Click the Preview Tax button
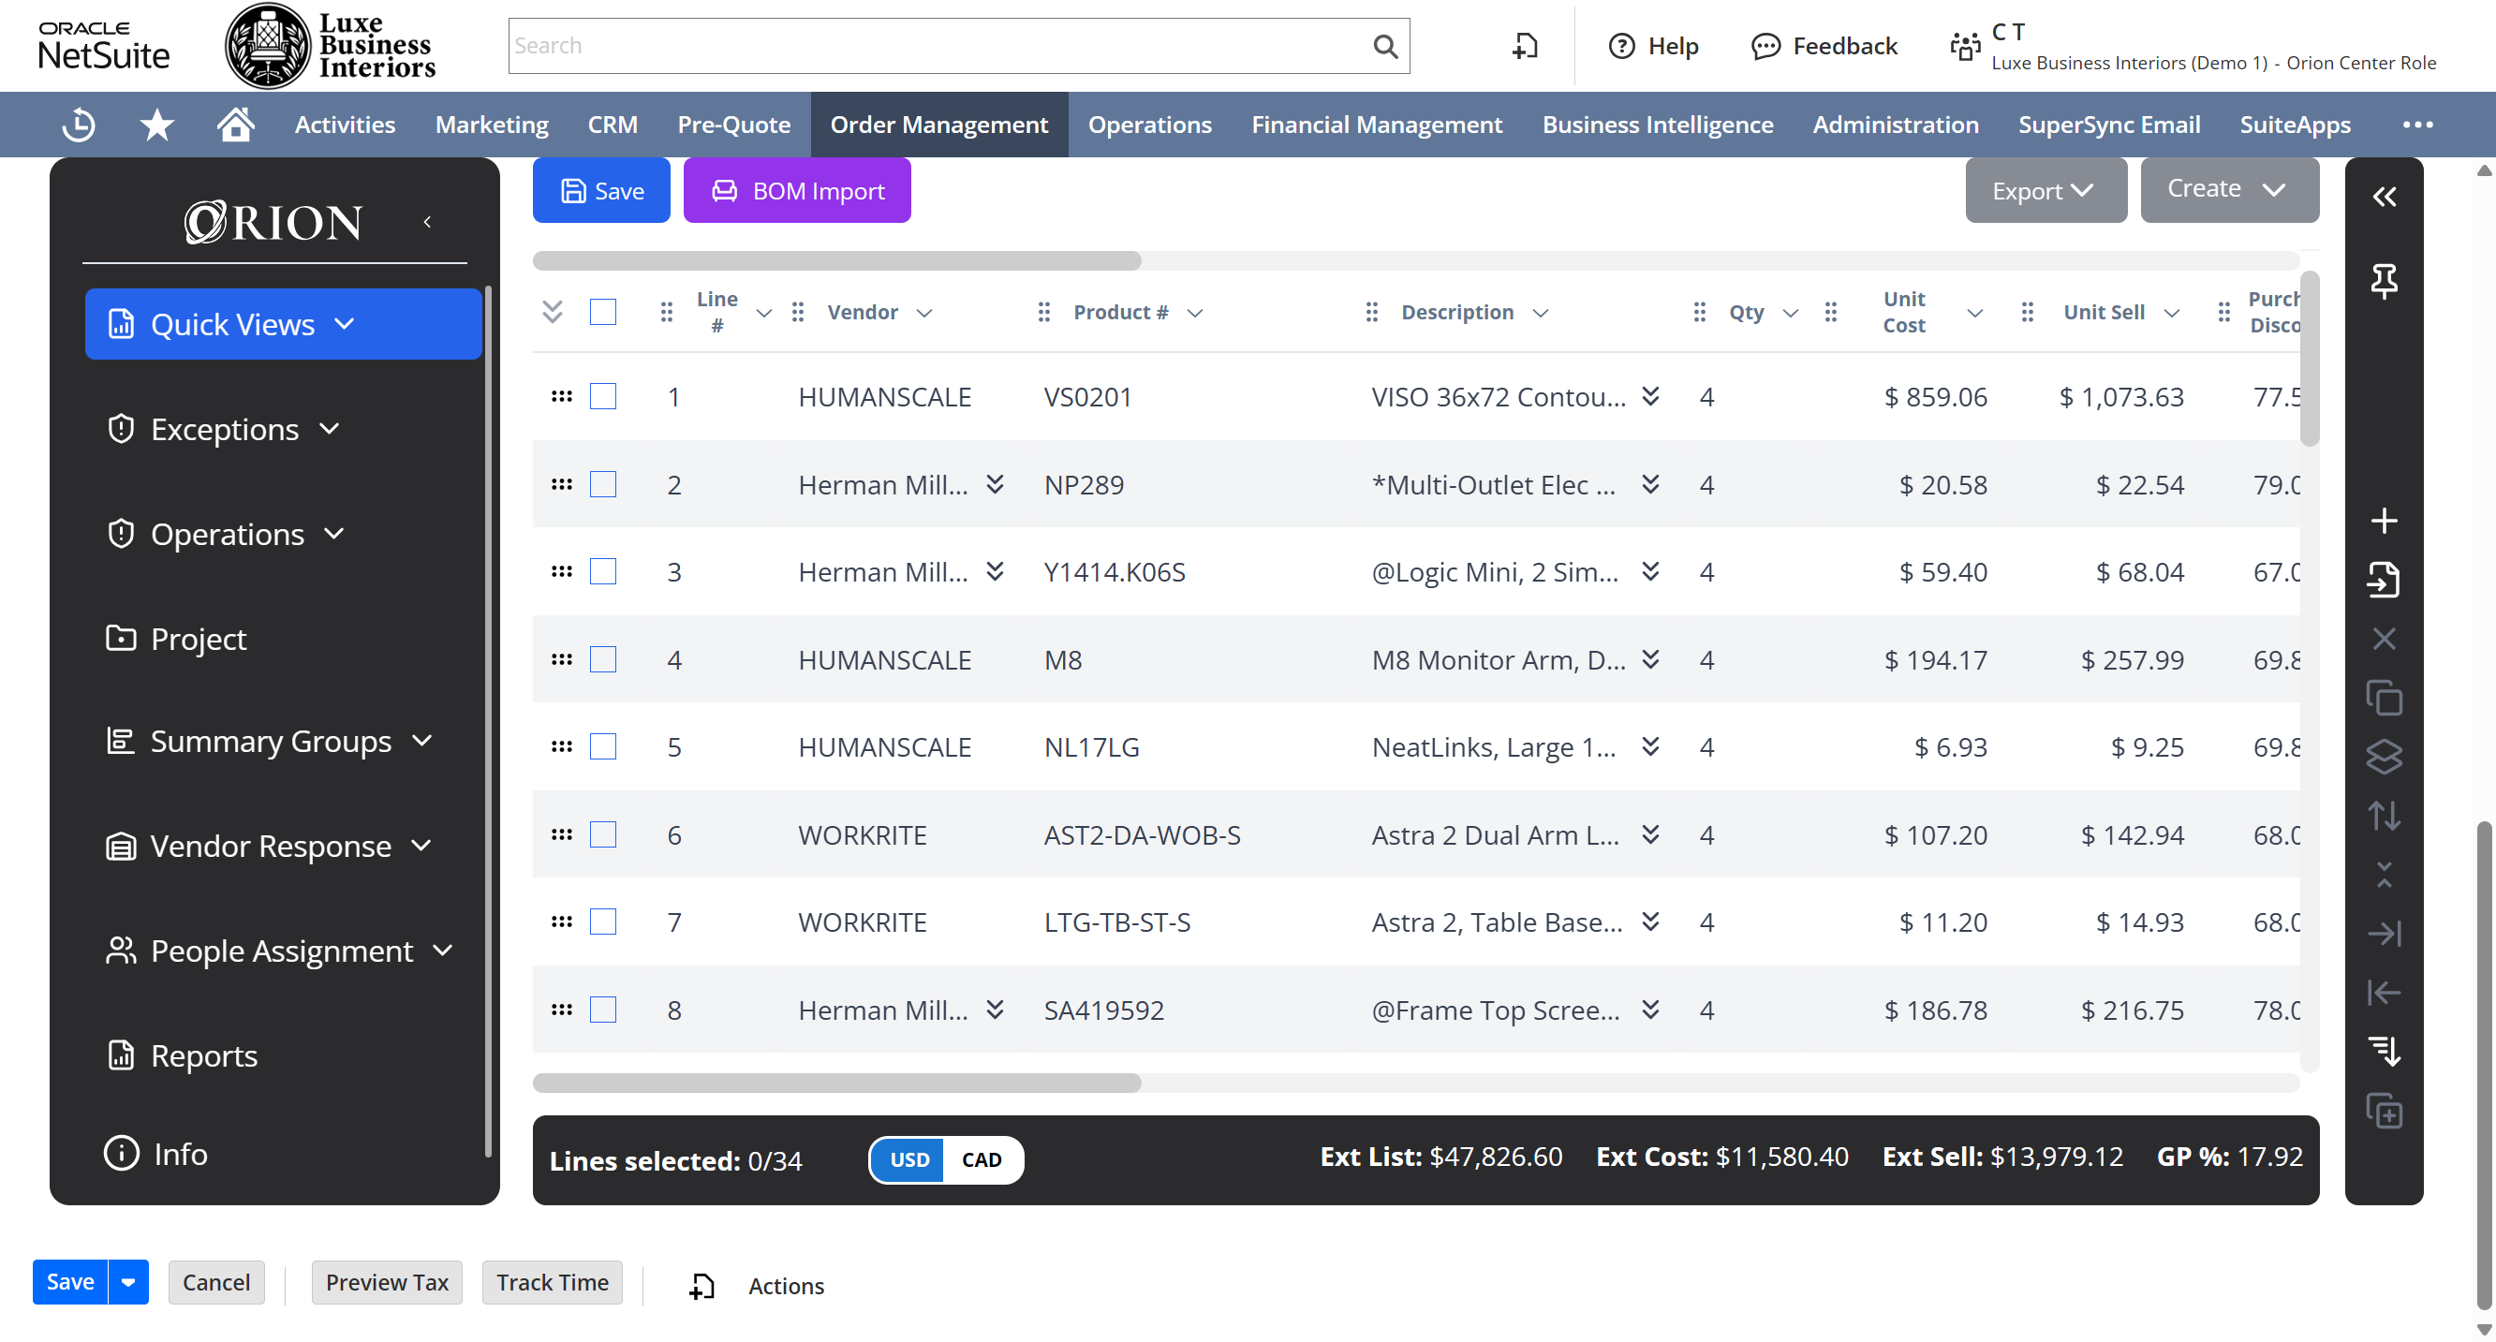The image size is (2496, 1342). point(387,1282)
